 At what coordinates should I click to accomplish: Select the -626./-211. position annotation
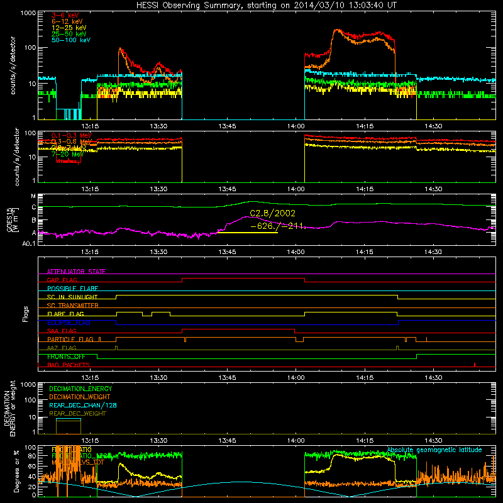coord(278,226)
